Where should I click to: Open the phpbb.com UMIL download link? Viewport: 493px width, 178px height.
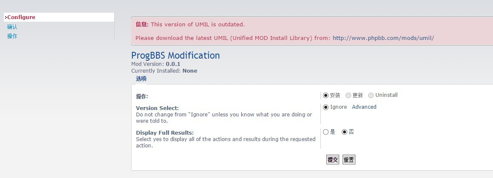click(383, 38)
